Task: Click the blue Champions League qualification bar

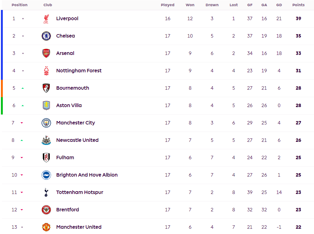Action: (x=2, y=45)
